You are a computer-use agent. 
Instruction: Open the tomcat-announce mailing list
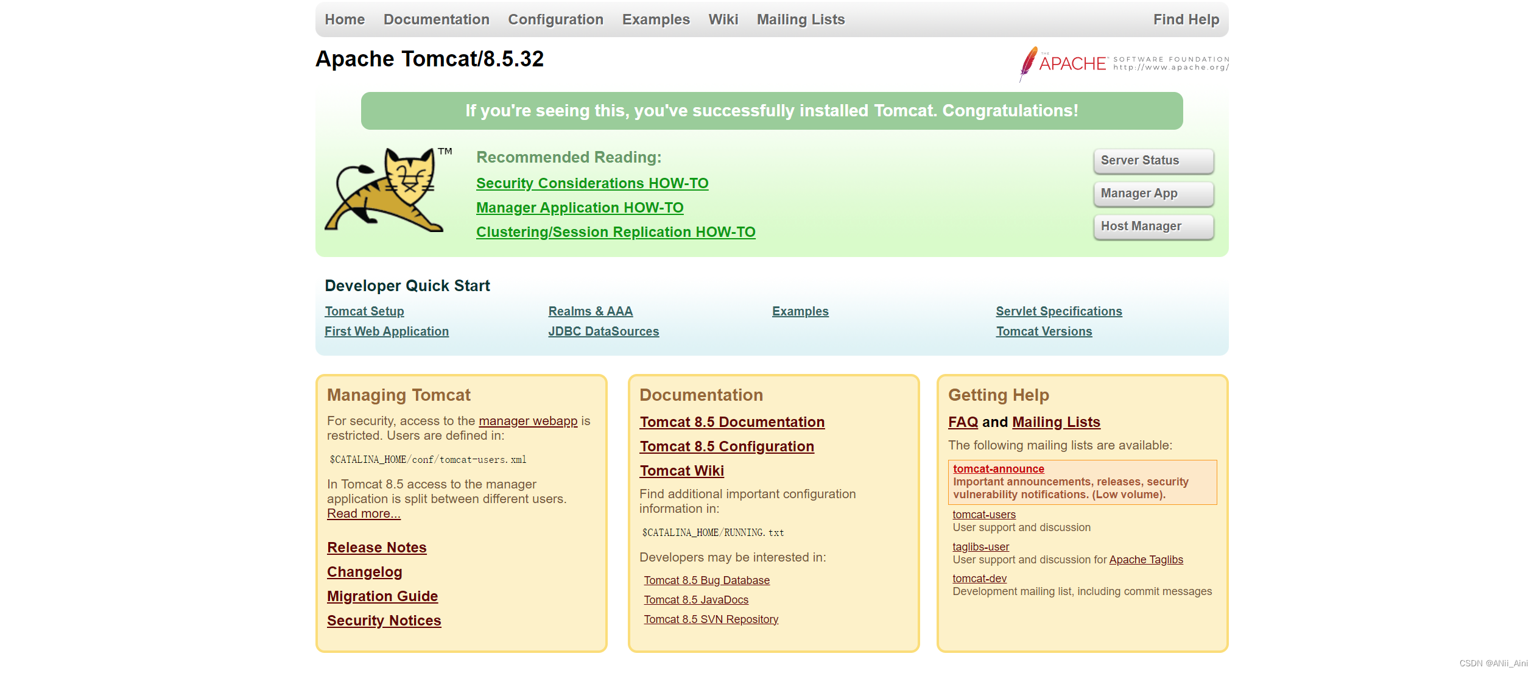[998, 468]
